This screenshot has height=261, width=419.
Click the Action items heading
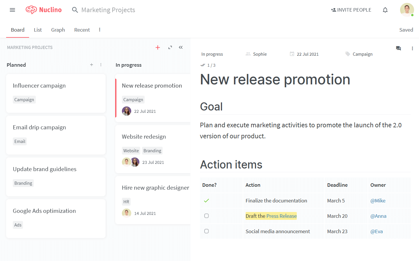pyautogui.click(x=231, y=165)
